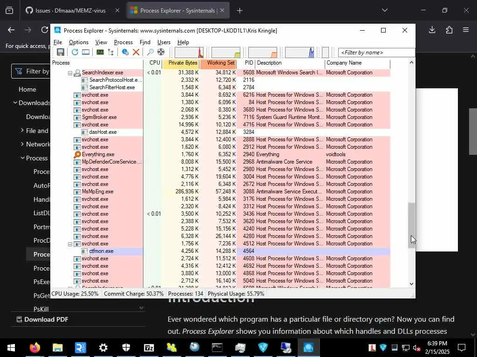Collapse the svchost.exe node with PID 4512
This screenshot has width=477, height=357.
(70, 244)
